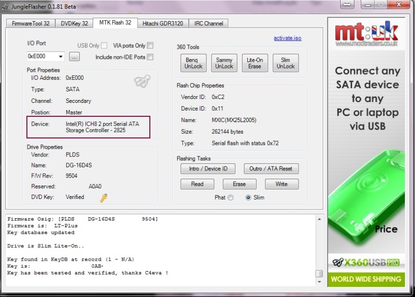Click the log scrollbar up arrow
Screen dimensions: 415x297
pyautogui.click(x=319, y=219)
